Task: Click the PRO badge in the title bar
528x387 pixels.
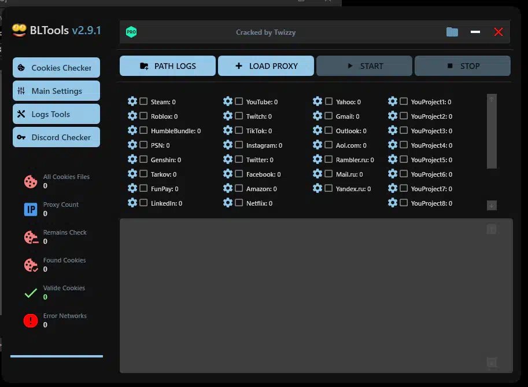Action: [131, 32]
